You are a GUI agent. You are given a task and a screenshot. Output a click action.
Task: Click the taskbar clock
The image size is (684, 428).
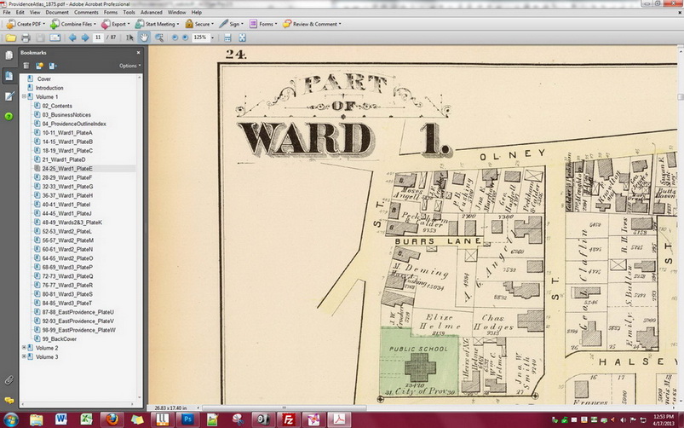coord(663,419)
